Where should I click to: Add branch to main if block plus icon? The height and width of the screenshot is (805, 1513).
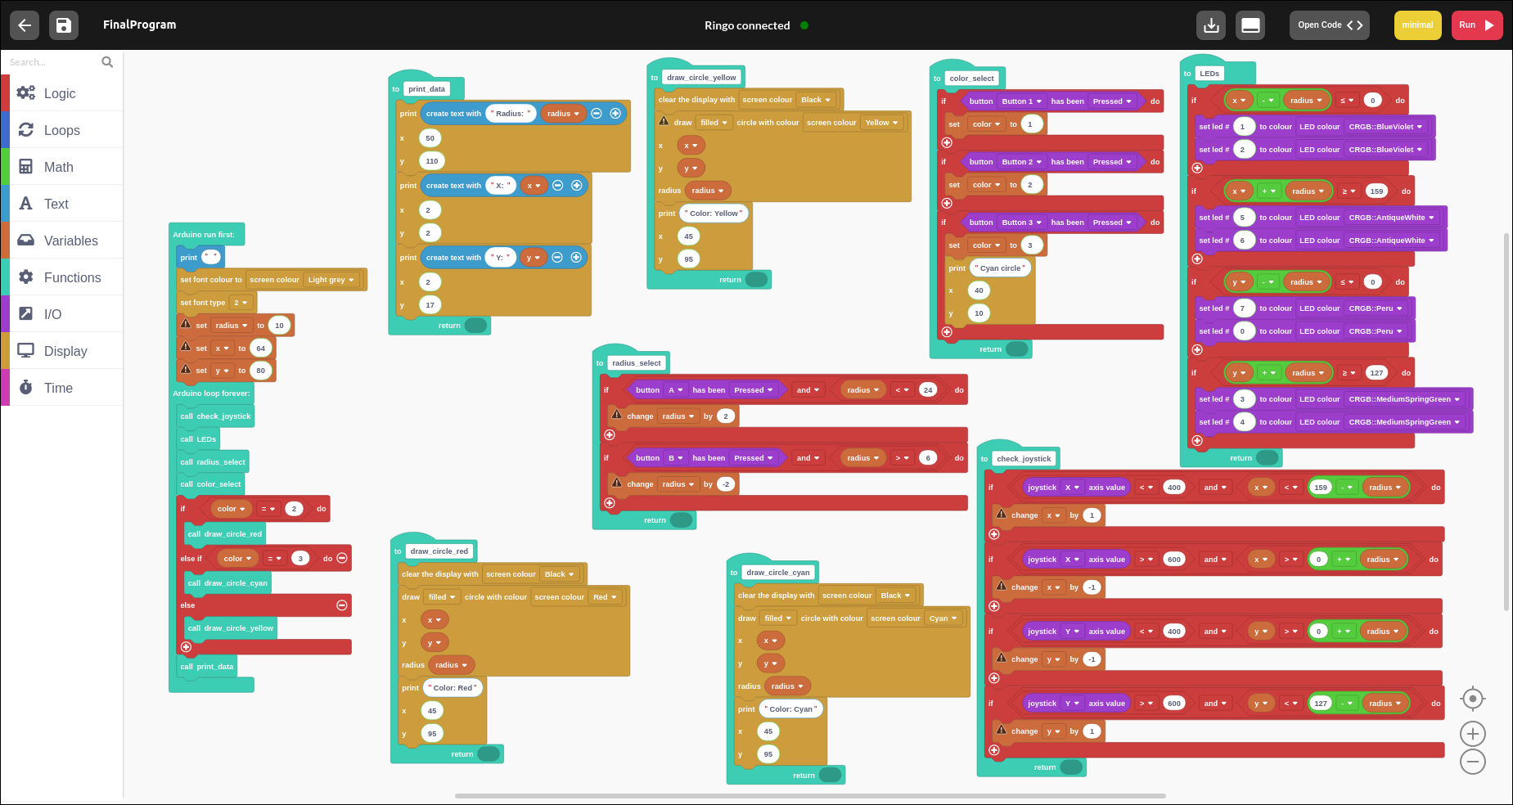click(x=186, y=647)
